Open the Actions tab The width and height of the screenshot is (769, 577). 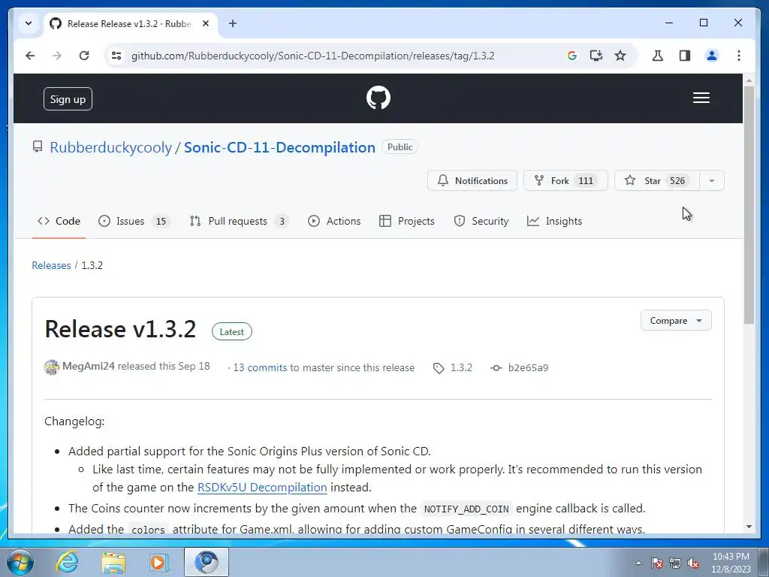coord(334,222)
